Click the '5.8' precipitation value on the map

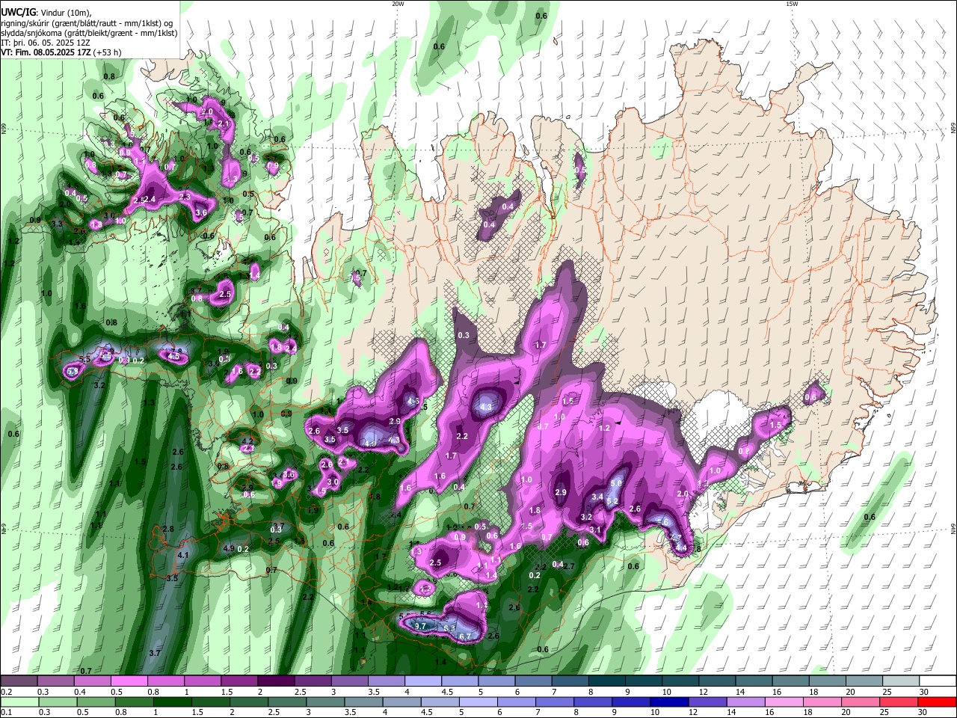(73, 370)
